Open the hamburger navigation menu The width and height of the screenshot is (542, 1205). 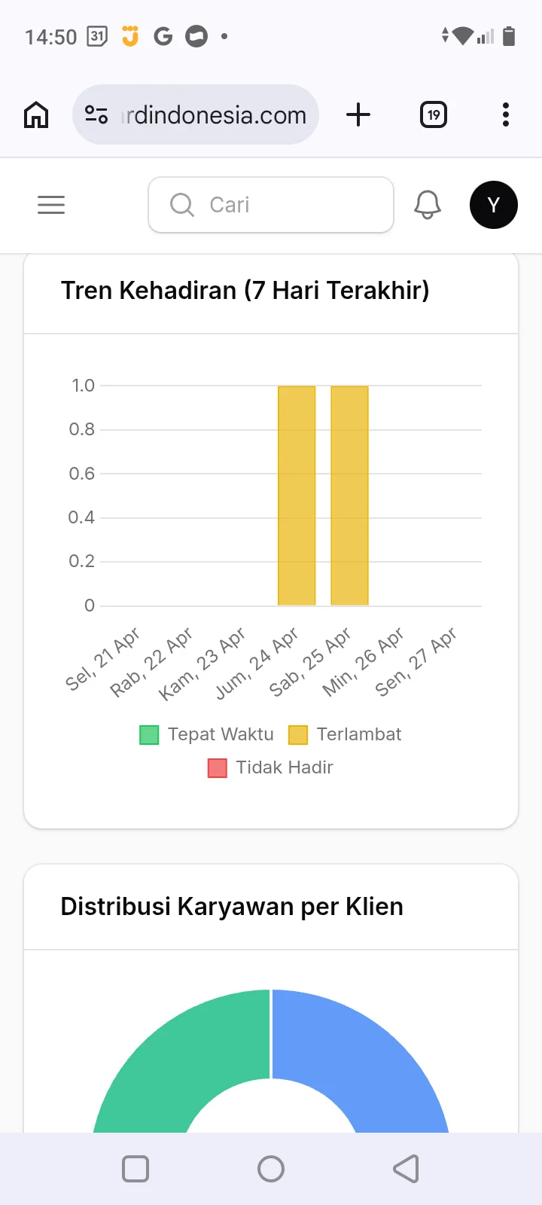coord(51,205)
